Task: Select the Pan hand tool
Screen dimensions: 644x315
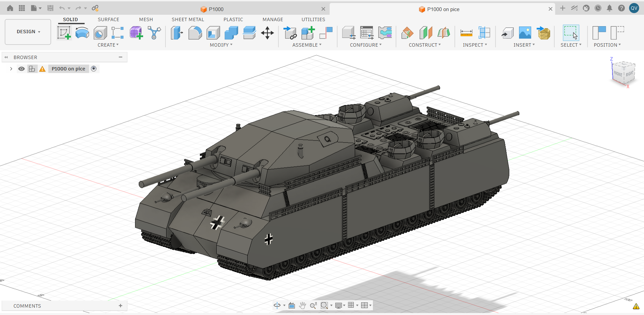Action: 302,305
